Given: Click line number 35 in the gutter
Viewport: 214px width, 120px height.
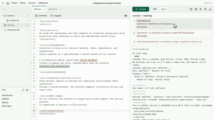Looking at the screenshot, I should (34, 111).
